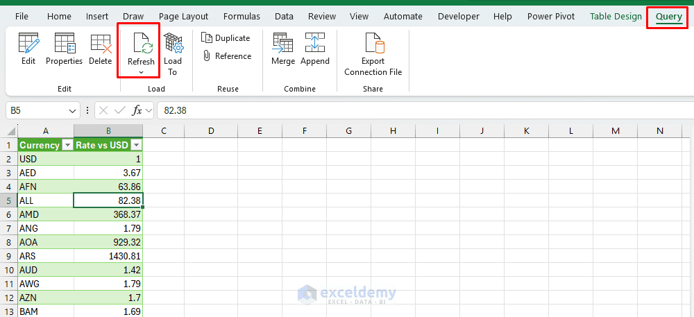
Task: Select column D header
Action: tap(211, 131)
